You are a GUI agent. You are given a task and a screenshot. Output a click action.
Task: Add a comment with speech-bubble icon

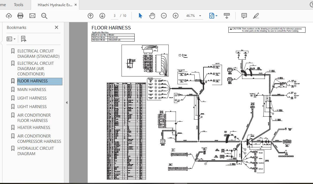coord(244,16)
